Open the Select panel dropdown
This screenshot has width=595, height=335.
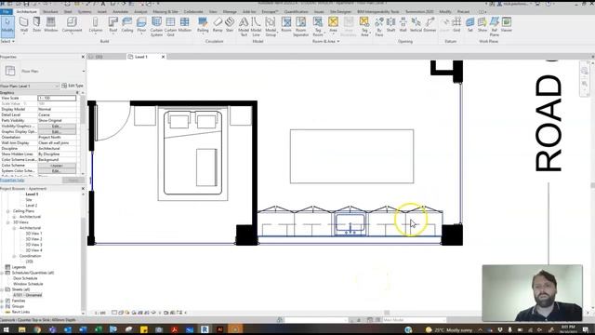point(7,41)
